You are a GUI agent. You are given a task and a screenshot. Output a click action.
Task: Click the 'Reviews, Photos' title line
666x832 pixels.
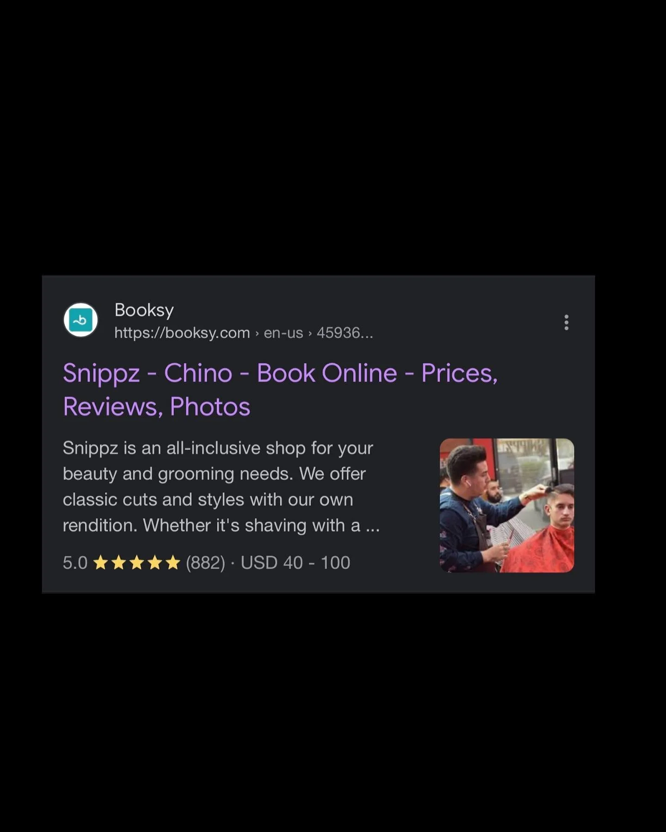(157, 407)
